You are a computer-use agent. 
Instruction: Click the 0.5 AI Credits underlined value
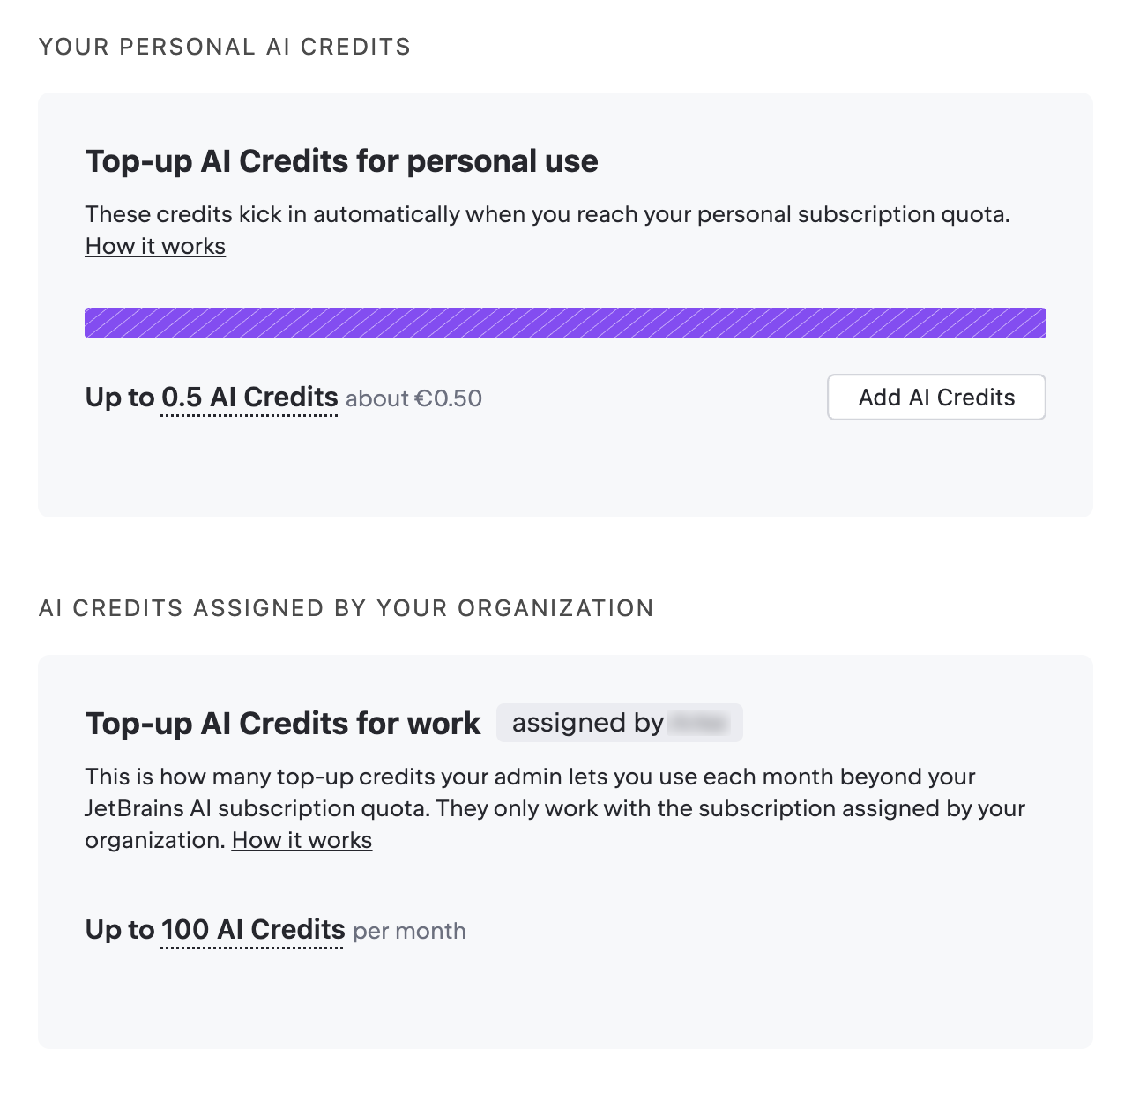248,398
